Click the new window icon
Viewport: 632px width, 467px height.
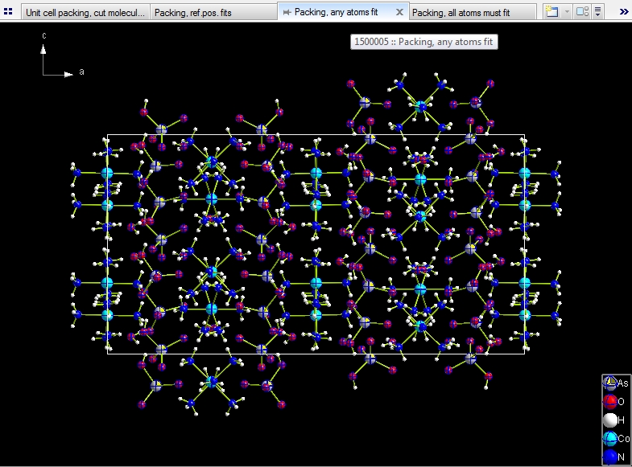point(551,12)
